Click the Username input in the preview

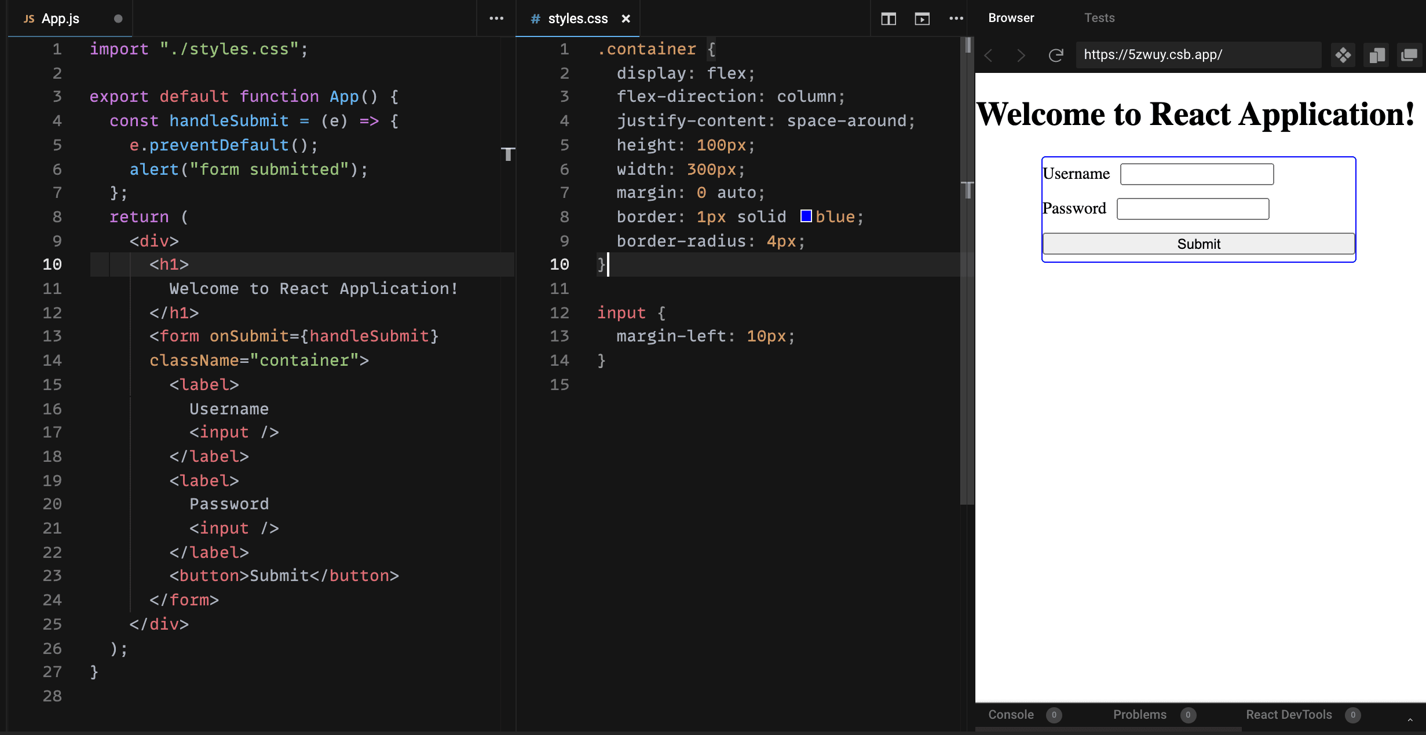click(x=1197, y=174)
